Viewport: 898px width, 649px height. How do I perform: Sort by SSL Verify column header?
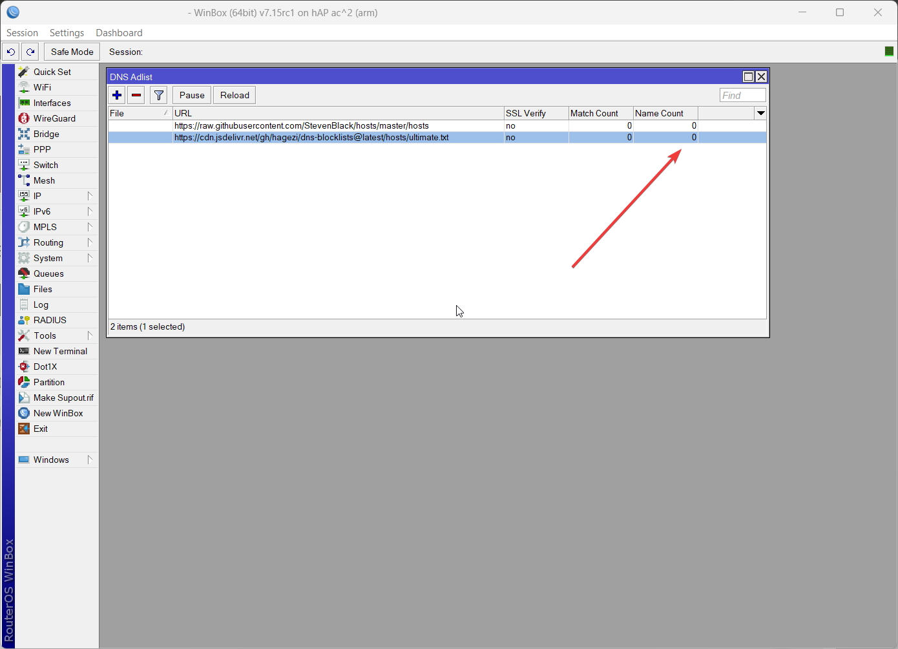[x=536, y=113]
